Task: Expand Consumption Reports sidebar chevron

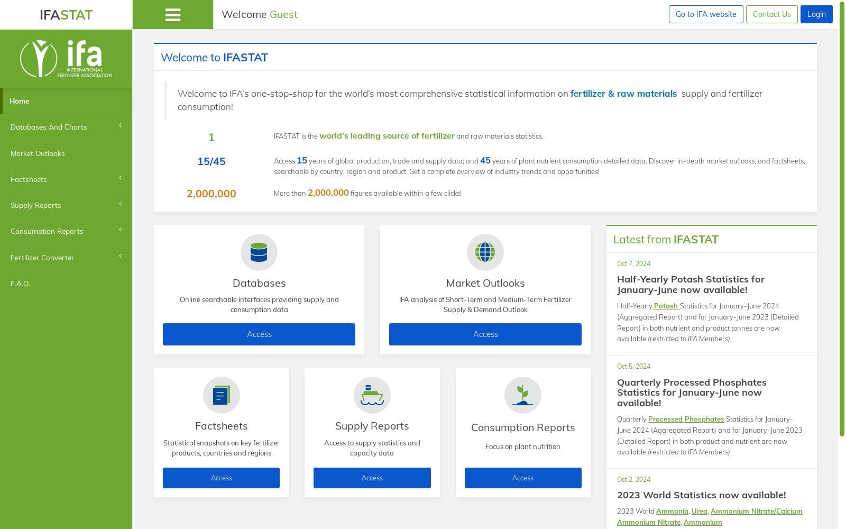Action: click(x=121, y=230)
